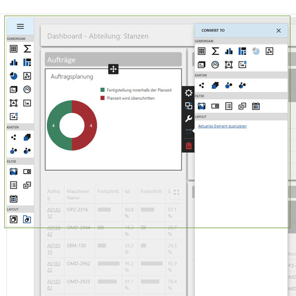
Task: Convert to Geo Point Map in Convert To panel
Action: [201, 85]
